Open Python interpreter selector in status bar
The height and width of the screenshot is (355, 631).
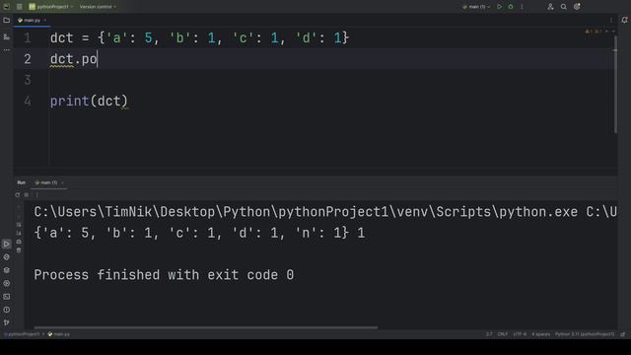click(585, 334)
